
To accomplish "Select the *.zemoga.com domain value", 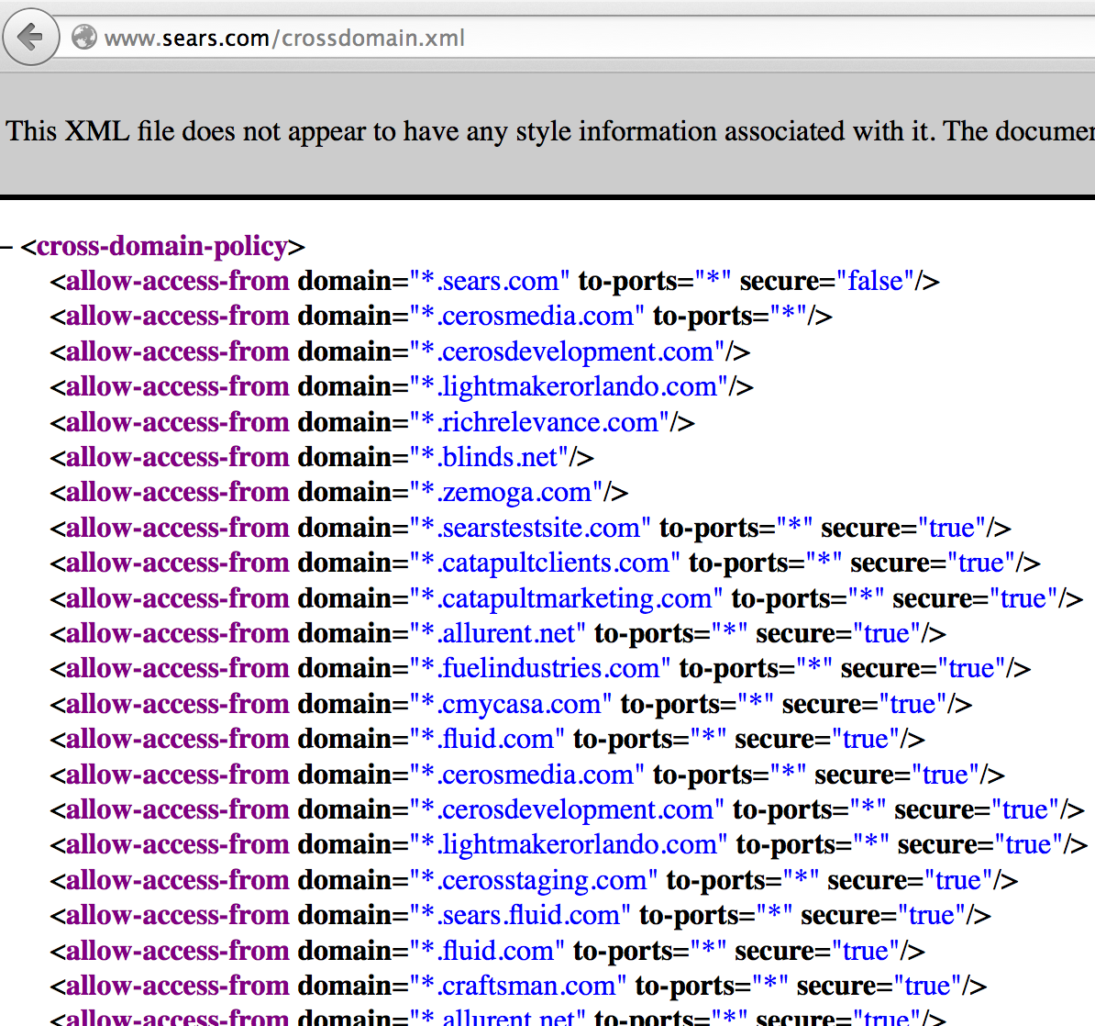I will (x=505, y=492).
